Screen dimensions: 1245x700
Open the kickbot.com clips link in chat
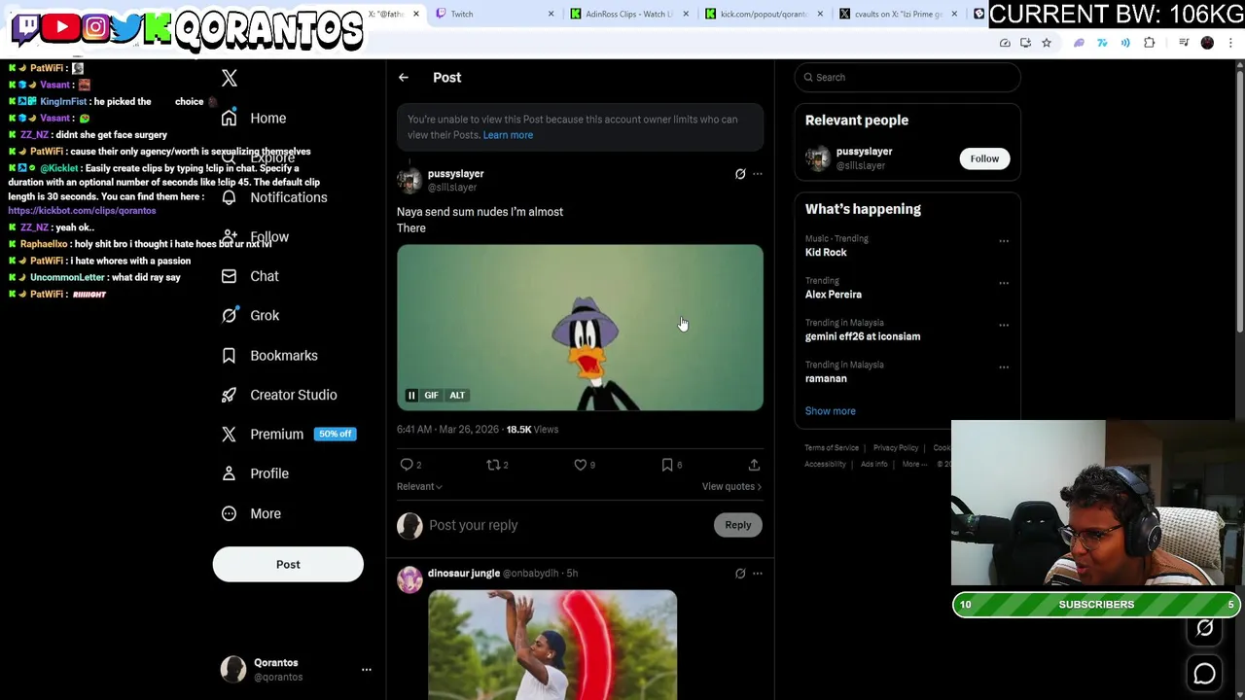(x=82, y=211)
